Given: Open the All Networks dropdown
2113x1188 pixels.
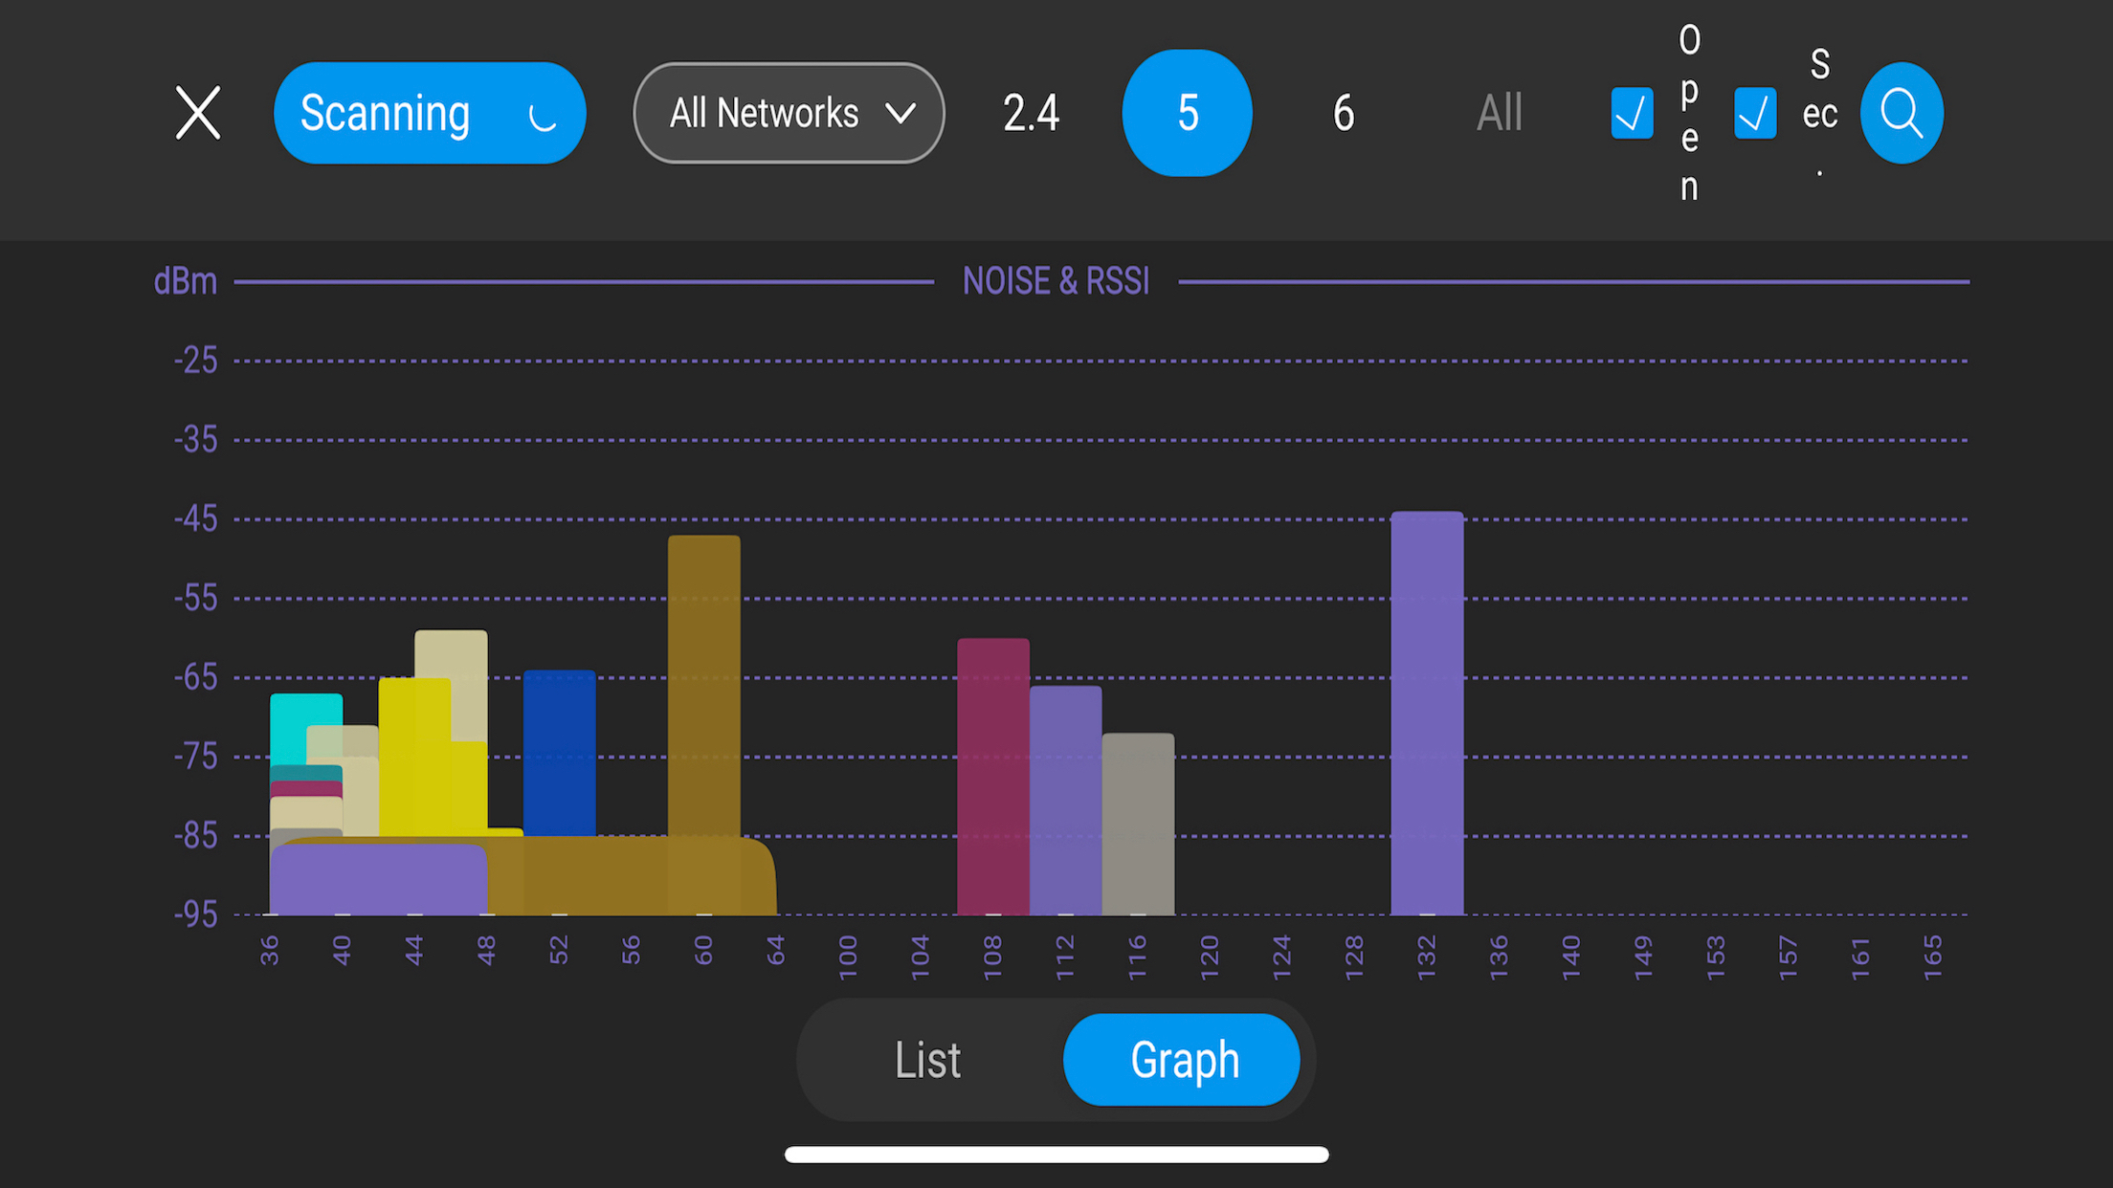Looking at the screenshot, I should 788,112.
